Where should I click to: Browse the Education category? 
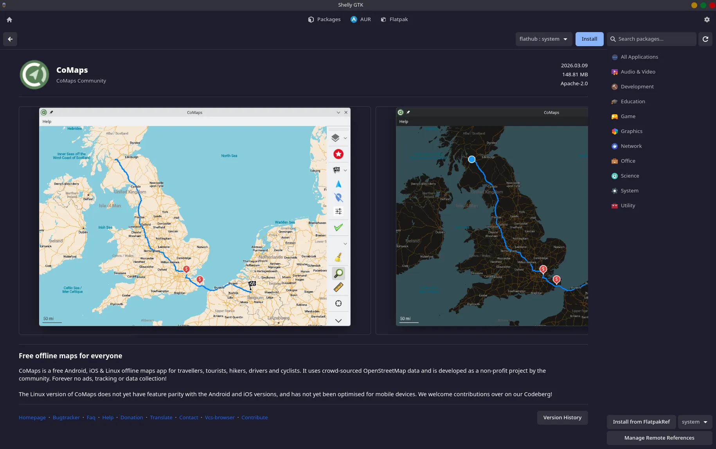coord(659,102)
